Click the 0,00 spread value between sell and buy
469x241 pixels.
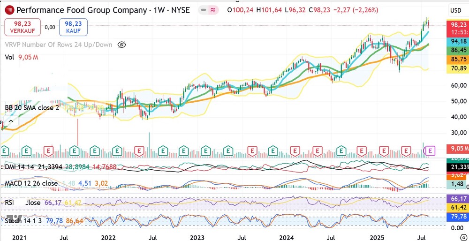(x=50, y=27)
